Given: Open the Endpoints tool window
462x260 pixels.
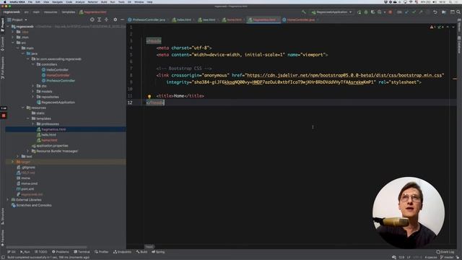Looking at the screenshot, I should 122,252.
